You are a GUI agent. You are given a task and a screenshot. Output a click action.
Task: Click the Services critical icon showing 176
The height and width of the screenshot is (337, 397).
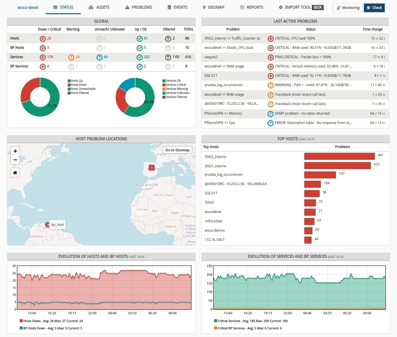tap(43, 57)
